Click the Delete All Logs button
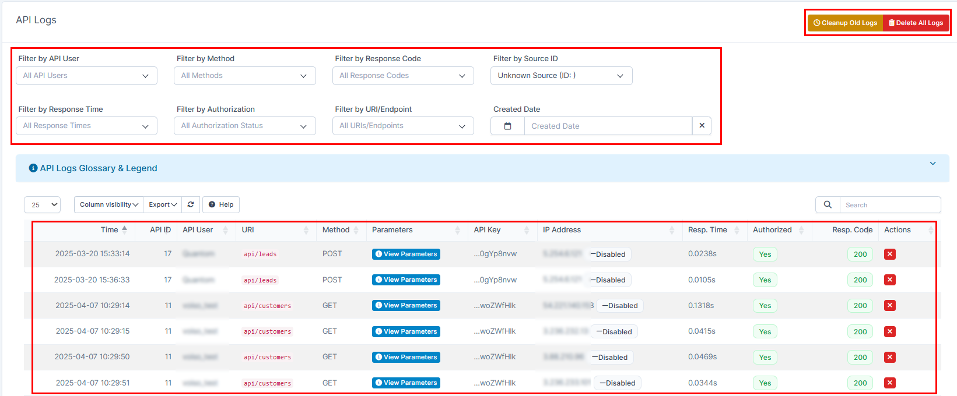The height and width of the screenshot is (396, 957). click(x=916, y=23)
